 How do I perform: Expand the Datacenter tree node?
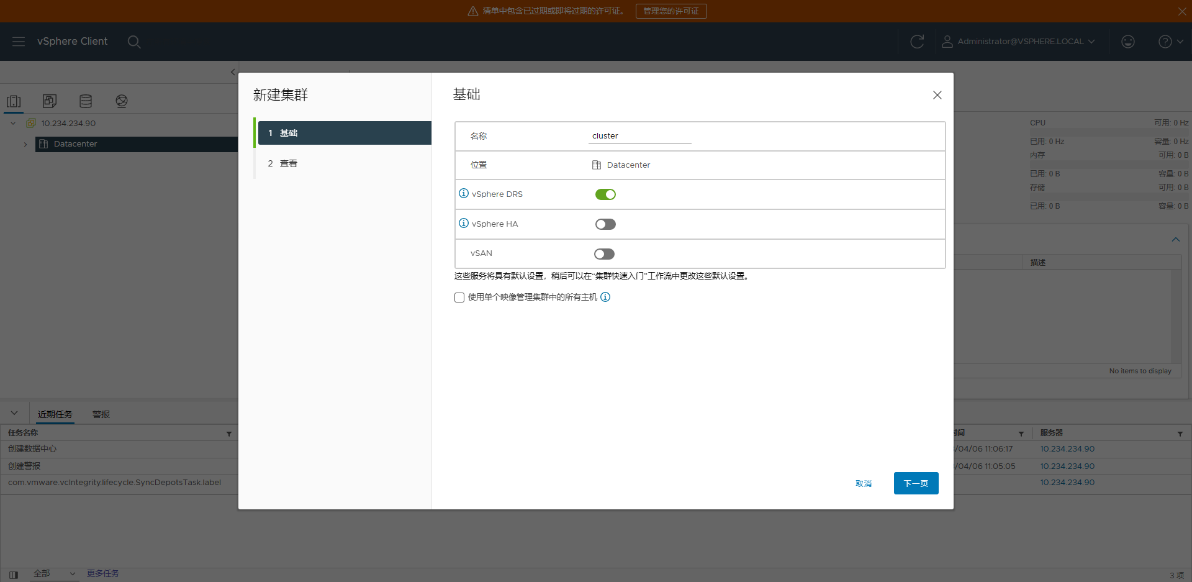pyautogui.click(x=25, y=144)
